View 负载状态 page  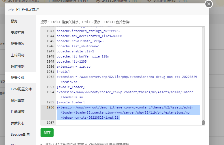click(18, 123)
